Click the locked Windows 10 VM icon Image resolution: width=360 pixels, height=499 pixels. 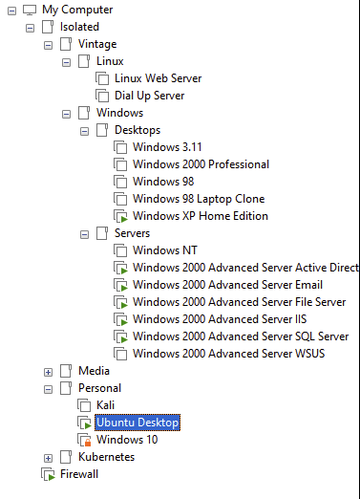pos(84,440)
